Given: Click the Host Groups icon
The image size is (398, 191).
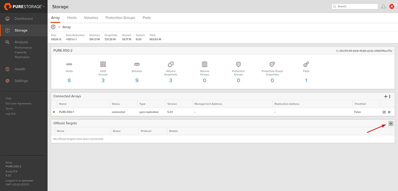Looking at the screenshot, I should pos(103,64).
